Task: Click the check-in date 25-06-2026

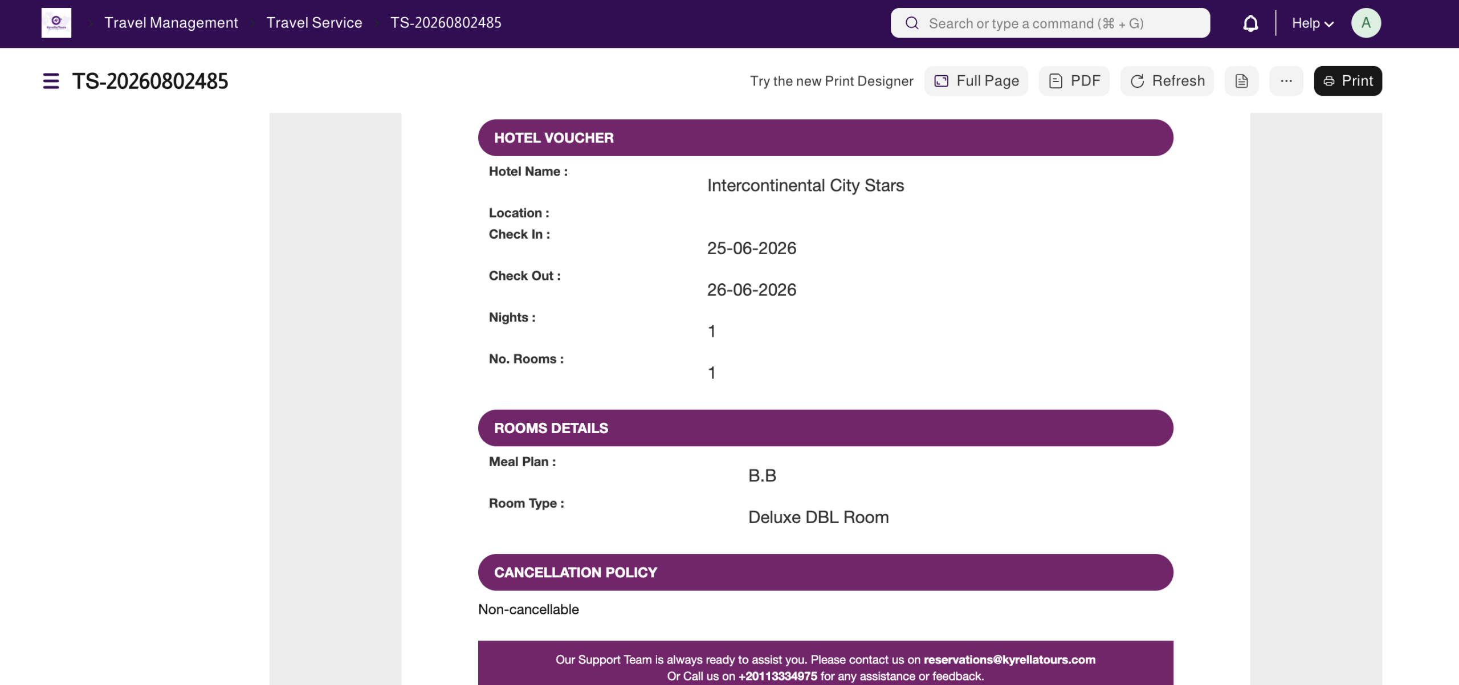Action: (x=751, y=248)
